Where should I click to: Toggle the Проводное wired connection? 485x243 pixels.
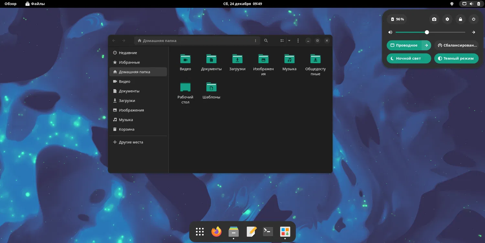click(x=404, y=46)
